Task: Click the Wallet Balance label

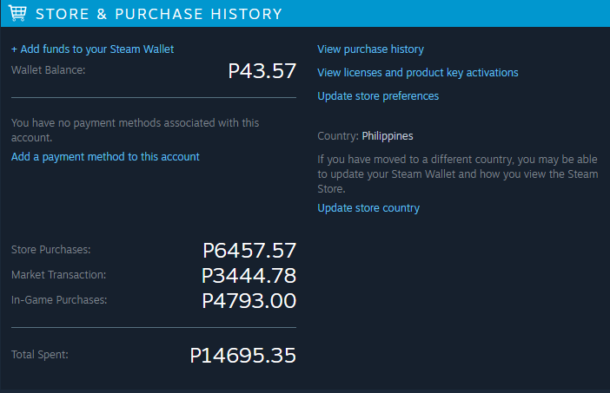Action: pos(48,70)
